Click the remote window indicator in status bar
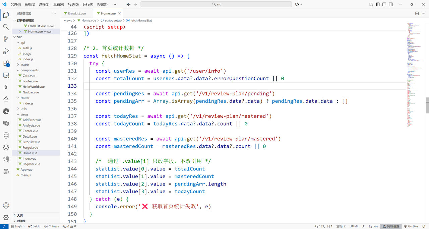 [4, 226]
